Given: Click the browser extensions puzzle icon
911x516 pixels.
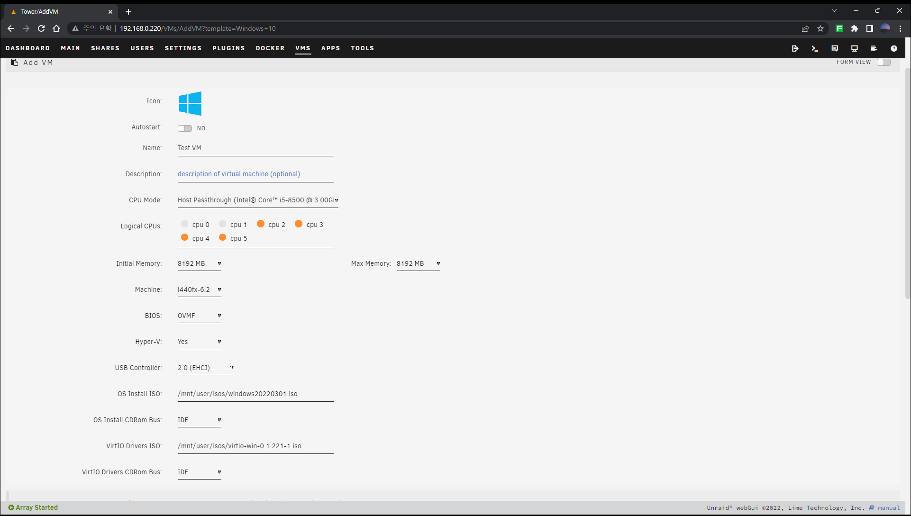Looking at the screenshot, I should [x=854, y=28].
